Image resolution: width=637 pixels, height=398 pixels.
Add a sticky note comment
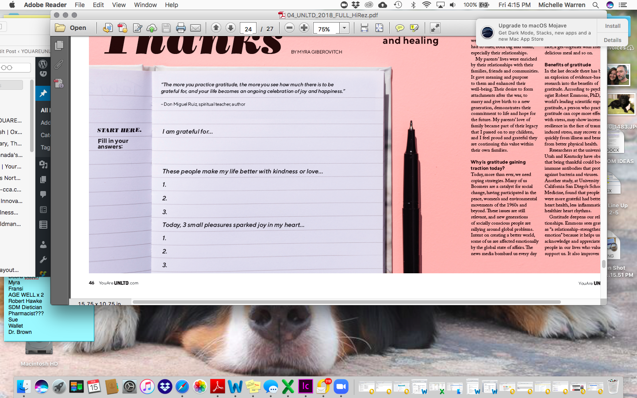coord(399,28)
